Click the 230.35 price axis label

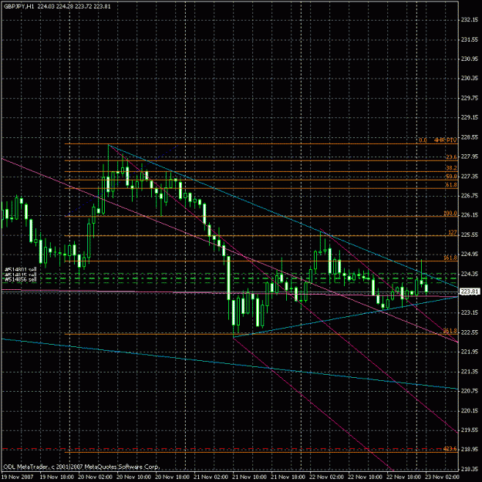click(x=470, y=79)
